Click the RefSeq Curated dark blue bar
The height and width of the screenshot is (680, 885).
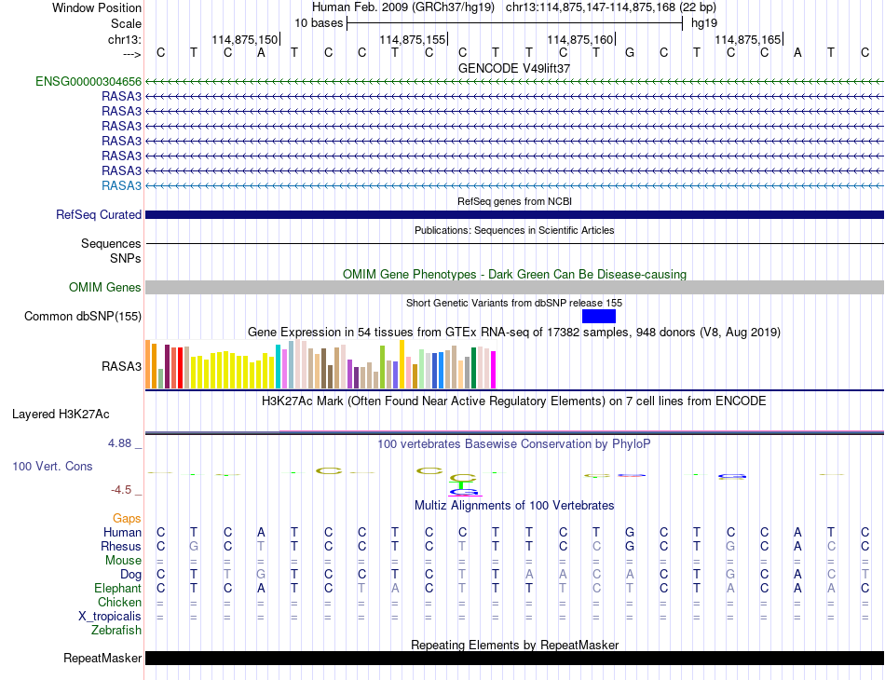[x=514, y=214]
